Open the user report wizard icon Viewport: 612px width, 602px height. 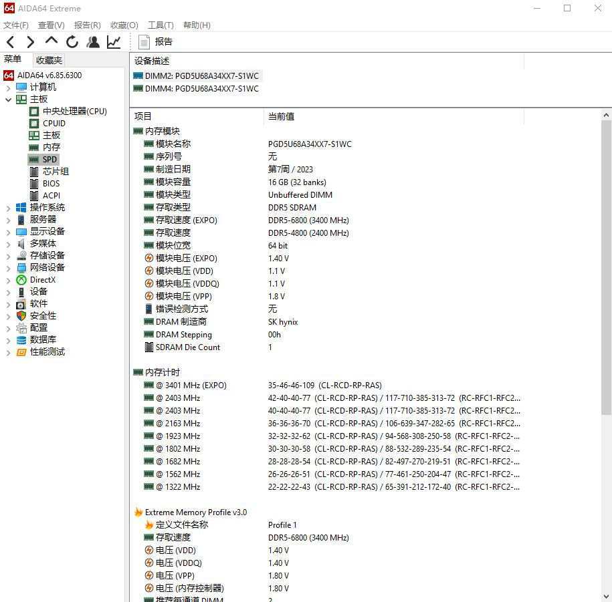pos(93,41)
